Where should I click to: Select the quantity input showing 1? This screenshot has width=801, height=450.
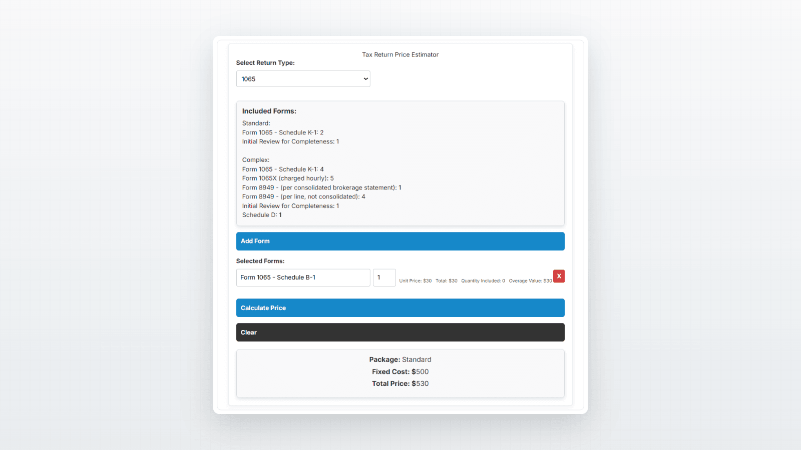coord(384,277)
